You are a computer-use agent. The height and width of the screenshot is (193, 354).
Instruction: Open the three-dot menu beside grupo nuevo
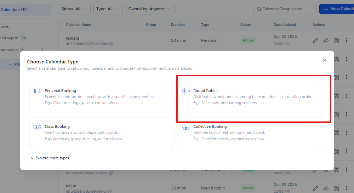tap(42, 50)
